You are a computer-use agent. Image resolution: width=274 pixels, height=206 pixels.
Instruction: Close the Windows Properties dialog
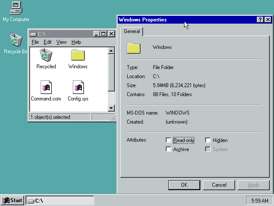click(268, 19)
